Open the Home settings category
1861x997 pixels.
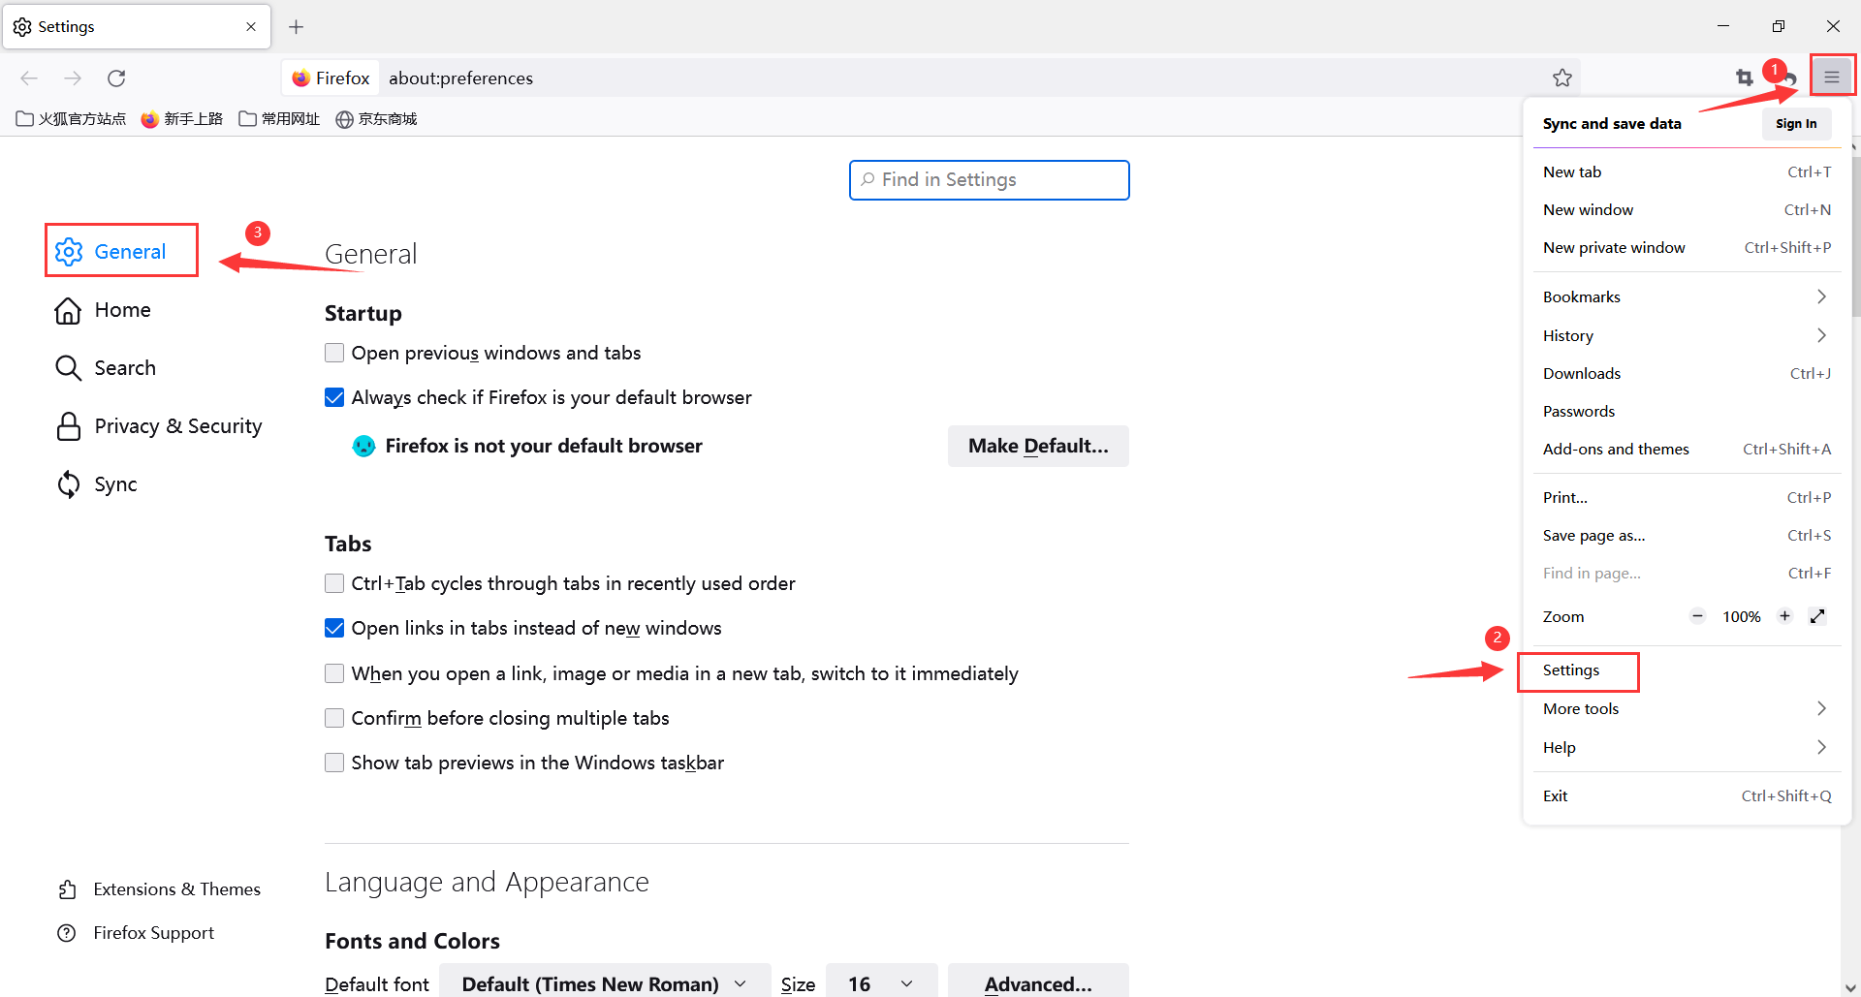point(122,310)
